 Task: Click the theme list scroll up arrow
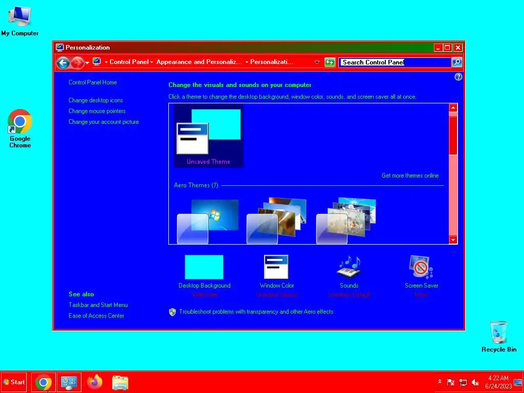453,107
